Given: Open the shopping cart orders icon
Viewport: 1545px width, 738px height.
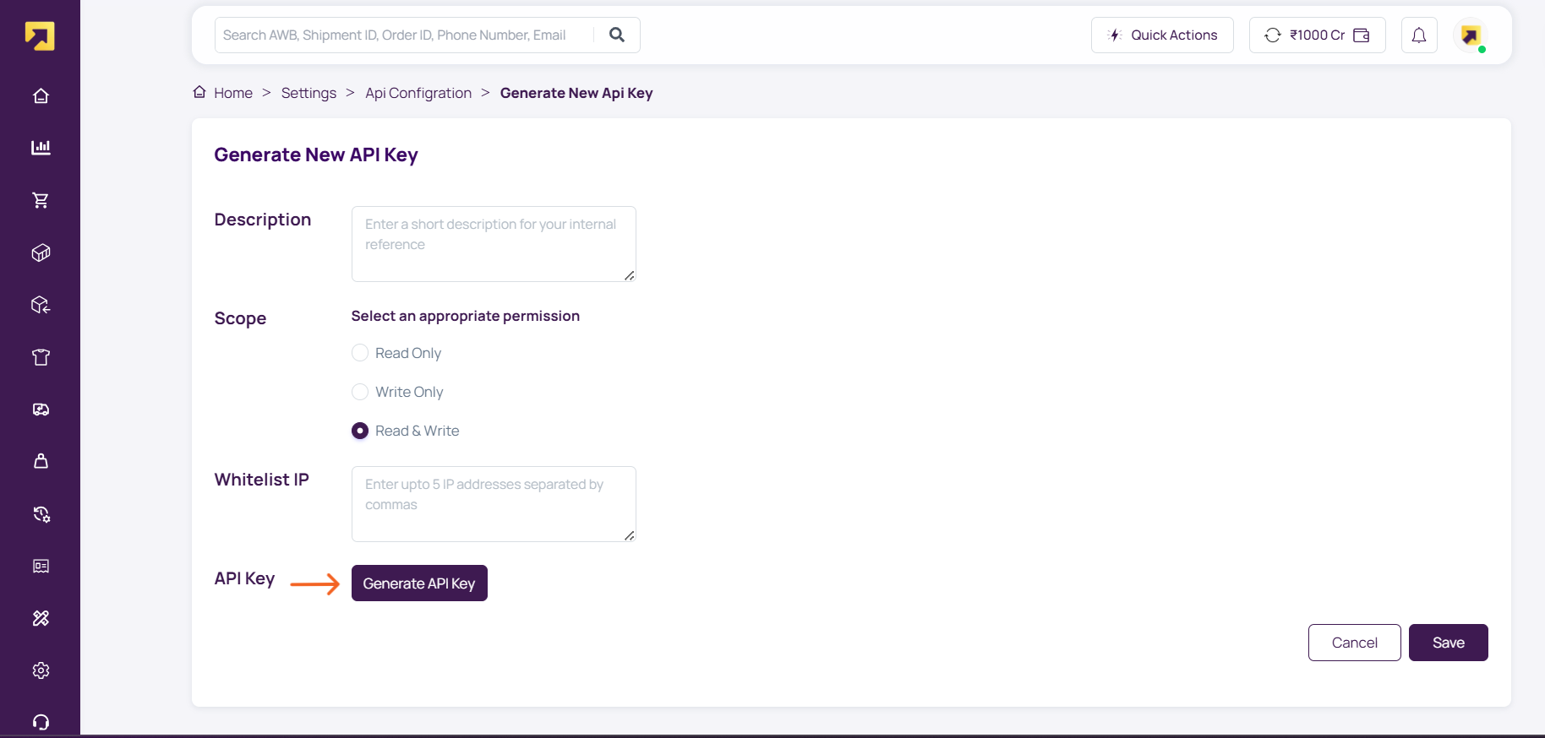Looking at the screenshot, I should [x=41, y=200].
